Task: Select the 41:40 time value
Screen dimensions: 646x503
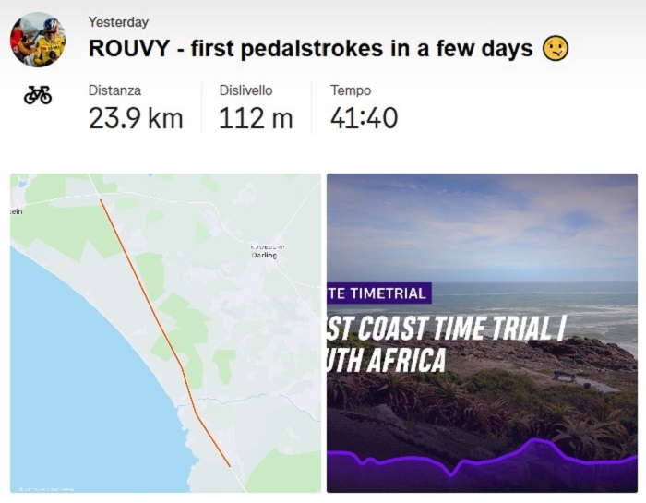Action: [x=364, y=118]
